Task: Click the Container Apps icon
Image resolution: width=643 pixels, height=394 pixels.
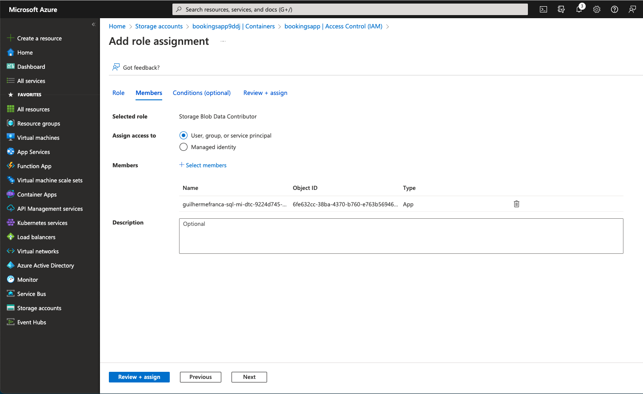Action: coord(11,194)
